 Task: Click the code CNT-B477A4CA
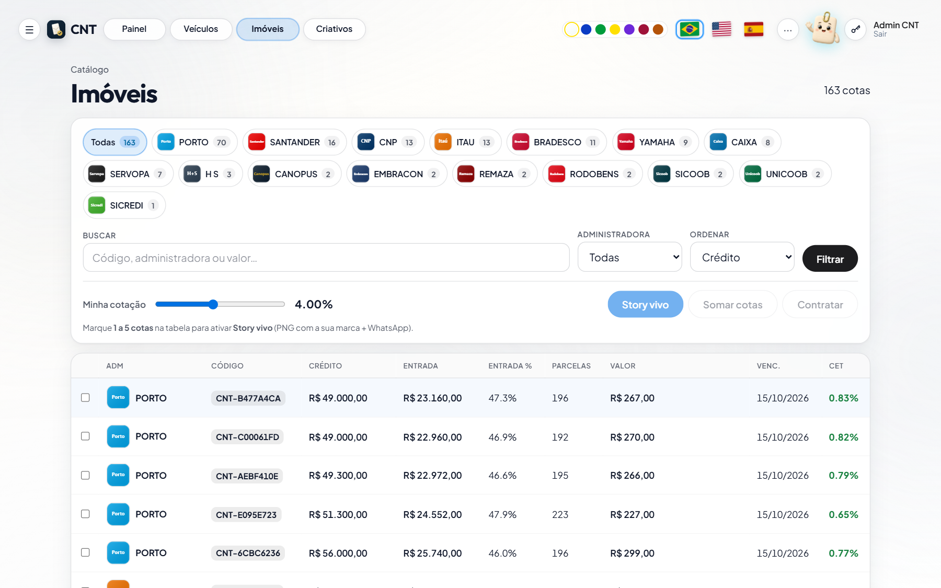point(248,398)
